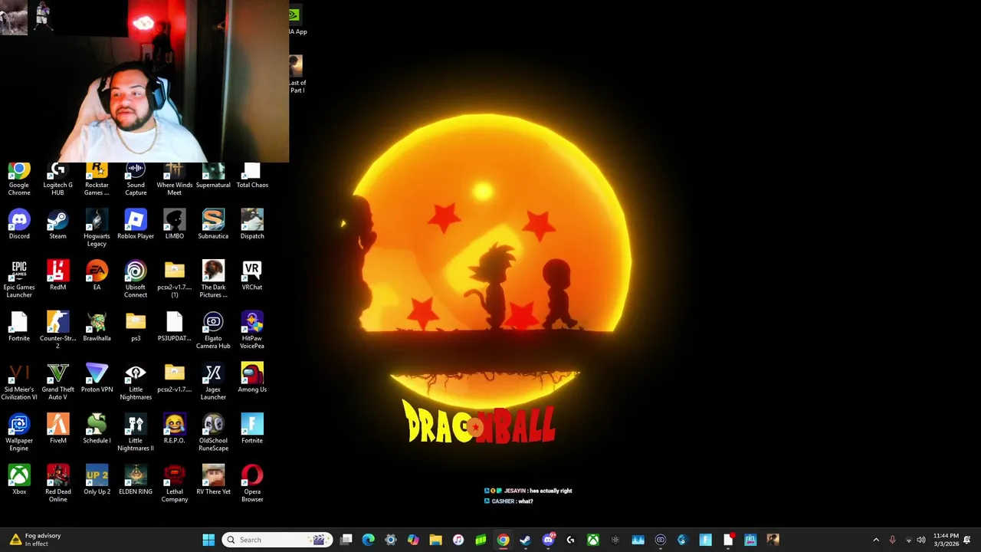Open the Xbox desktop shortcut
This screenshot has height=552, width=981.
19,481
